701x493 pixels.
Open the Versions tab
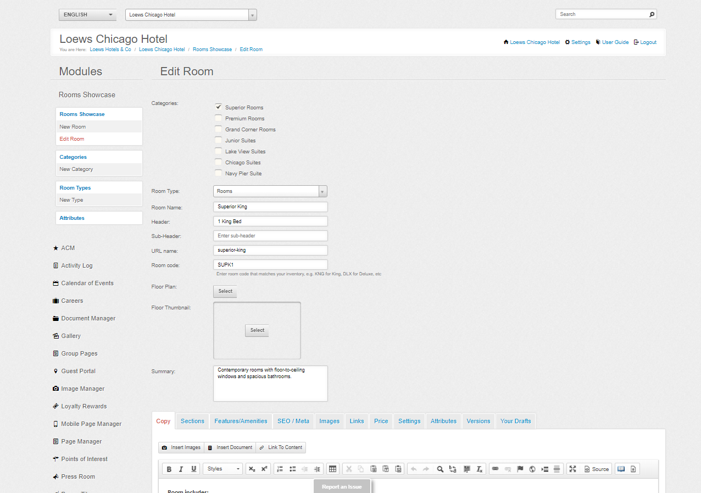pos(479,421)
